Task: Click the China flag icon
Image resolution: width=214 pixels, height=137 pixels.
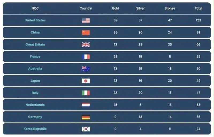Action: click(86, 33)
